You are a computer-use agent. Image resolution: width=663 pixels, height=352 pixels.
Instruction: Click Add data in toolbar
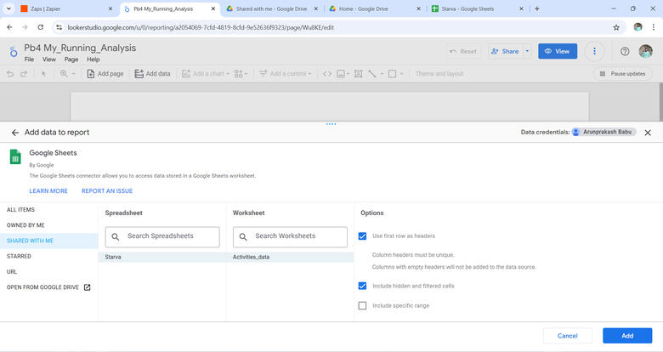pos(152,74)
